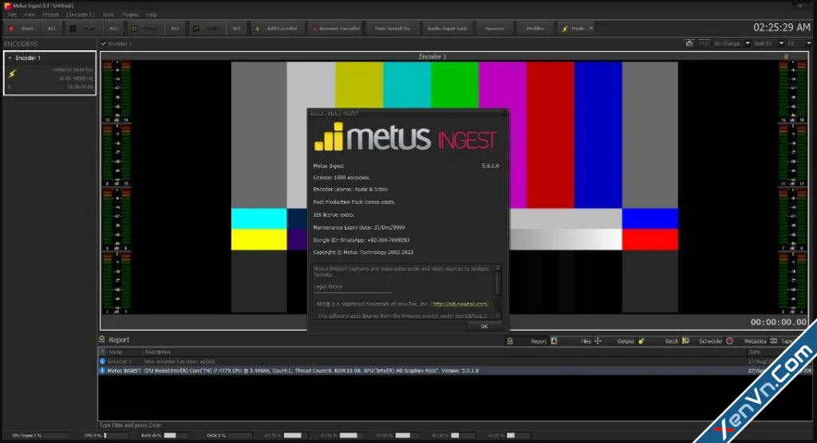Click the Description column header in report
This screenshot has width=817, height=443.
(x=444, y=352)
